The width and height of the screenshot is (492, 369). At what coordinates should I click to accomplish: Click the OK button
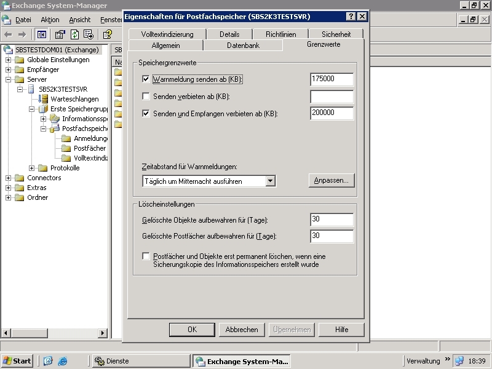pos(192,330)
